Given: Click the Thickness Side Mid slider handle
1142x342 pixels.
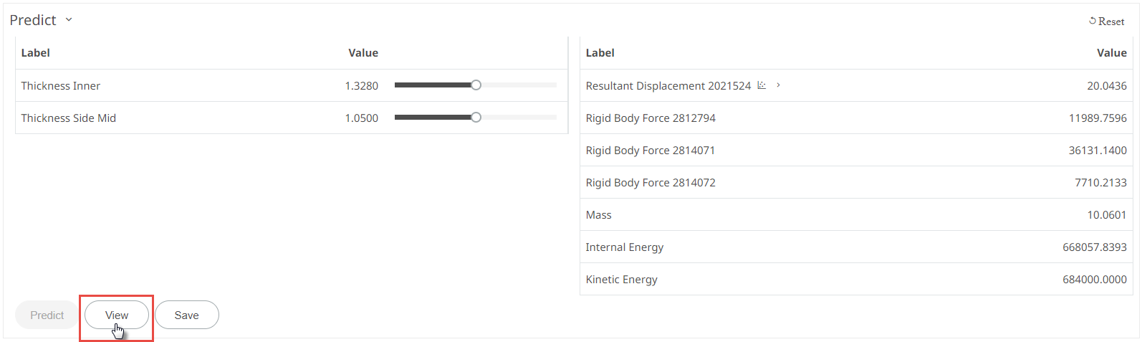Looking at the screenshot, I should coord(476,118).
